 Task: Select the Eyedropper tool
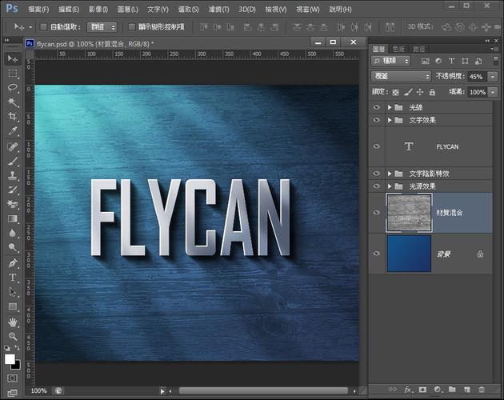[x=13, y=130]
